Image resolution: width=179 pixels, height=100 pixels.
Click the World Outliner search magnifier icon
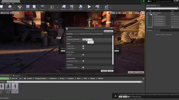click(x=178, y=8)
